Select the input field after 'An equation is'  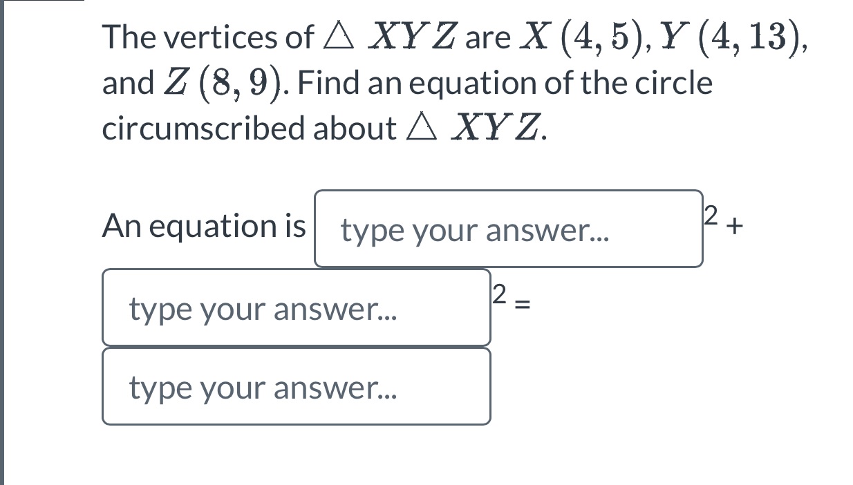[x=508, y=229]
